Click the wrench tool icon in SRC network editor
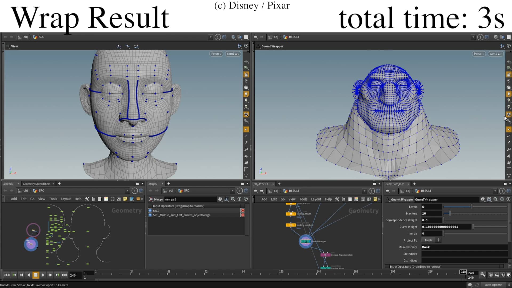The image size is (512, 288). (x=87, y=199)
